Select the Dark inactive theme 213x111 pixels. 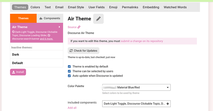click(36, 55)
